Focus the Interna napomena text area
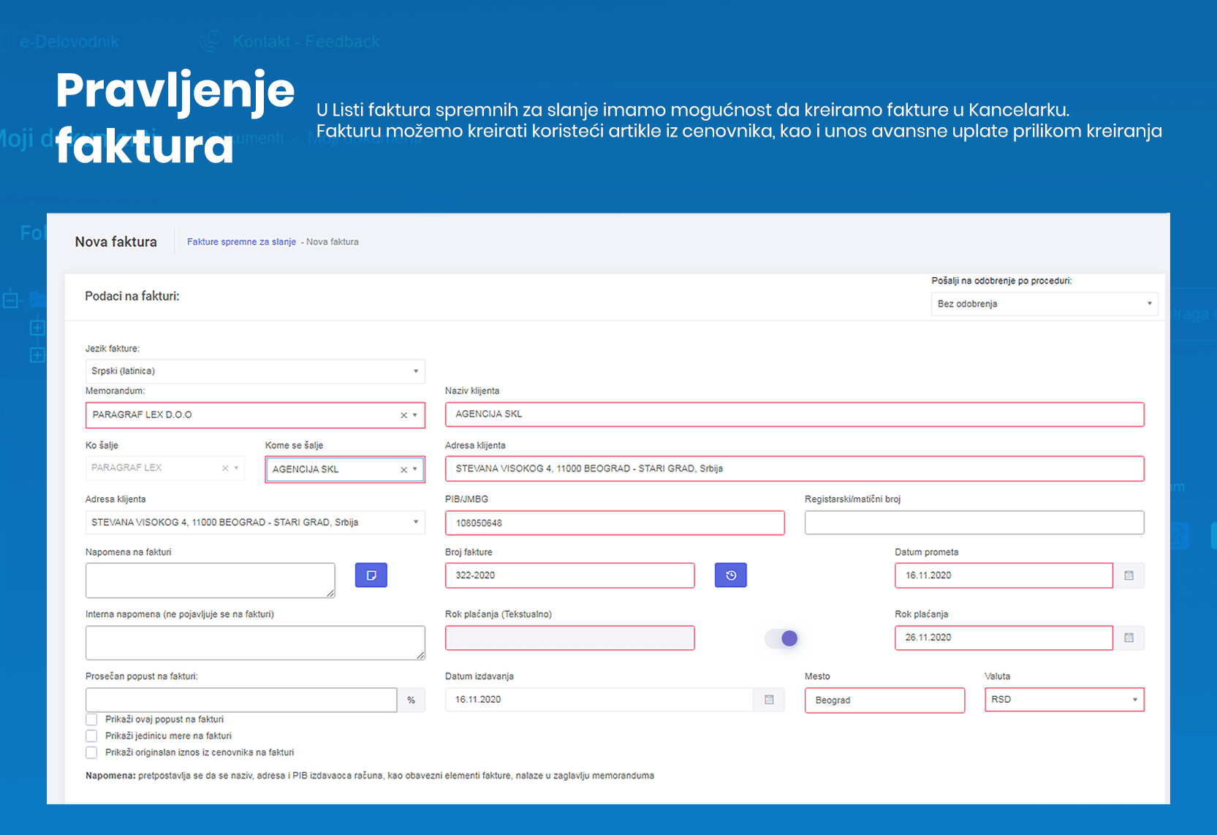The height and width of the screenshot is (835, 1217). coord(254,643)
